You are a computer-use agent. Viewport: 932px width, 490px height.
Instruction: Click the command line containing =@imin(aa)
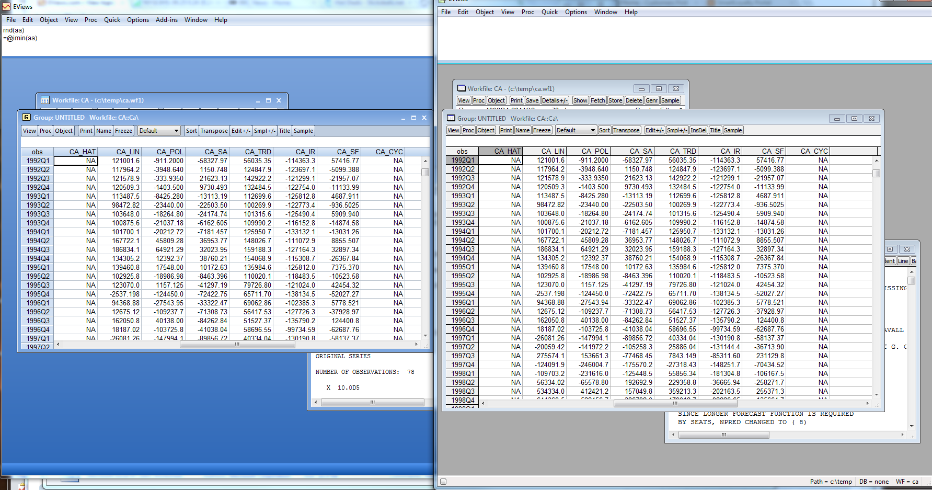(21, 38)
